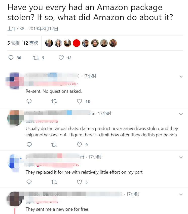Open the 5 转推 retweets list
Viewport: 188px width, 214px height.
pyautogui.click(x=14, y=43)
